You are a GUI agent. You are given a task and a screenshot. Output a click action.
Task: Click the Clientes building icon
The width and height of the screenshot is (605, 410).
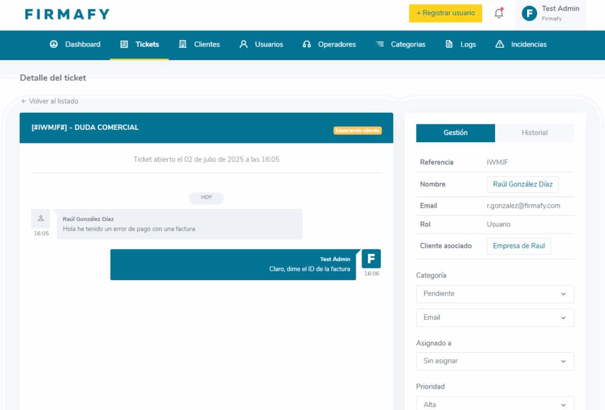[183, 44]
